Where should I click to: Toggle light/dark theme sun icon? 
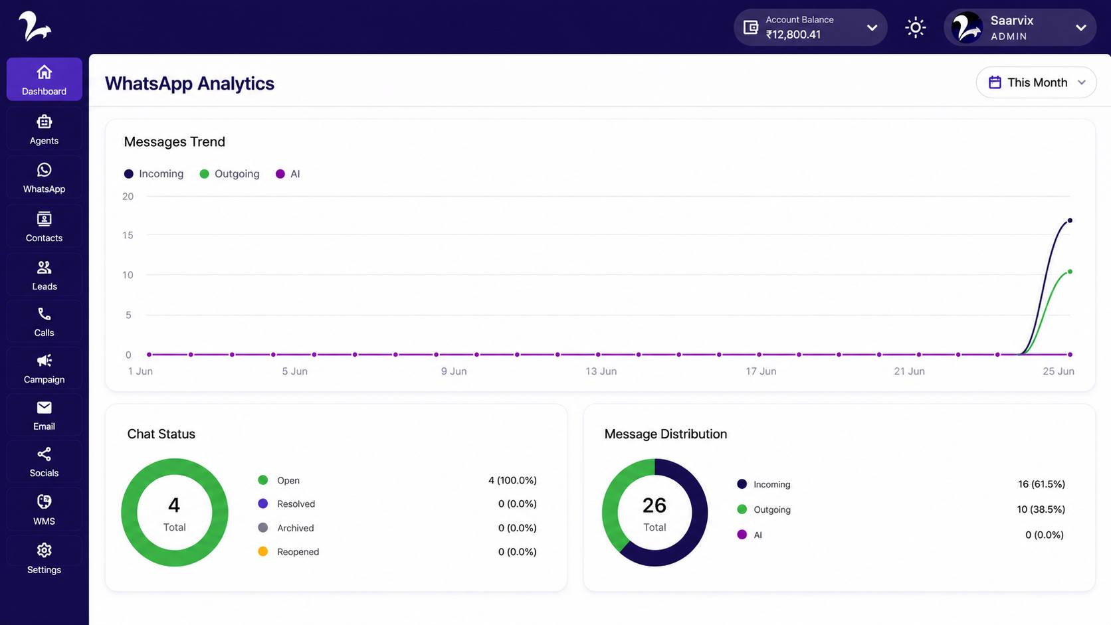click(916, 27)
